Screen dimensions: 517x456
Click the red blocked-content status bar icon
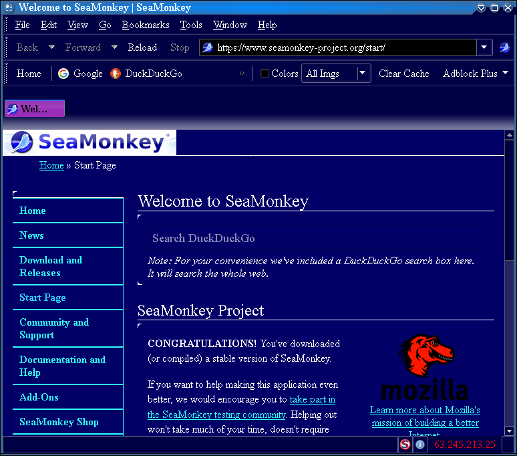405,445
